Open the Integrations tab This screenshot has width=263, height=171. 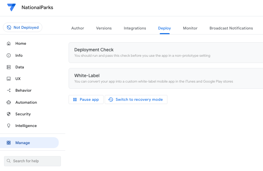[x=135, y=28]
